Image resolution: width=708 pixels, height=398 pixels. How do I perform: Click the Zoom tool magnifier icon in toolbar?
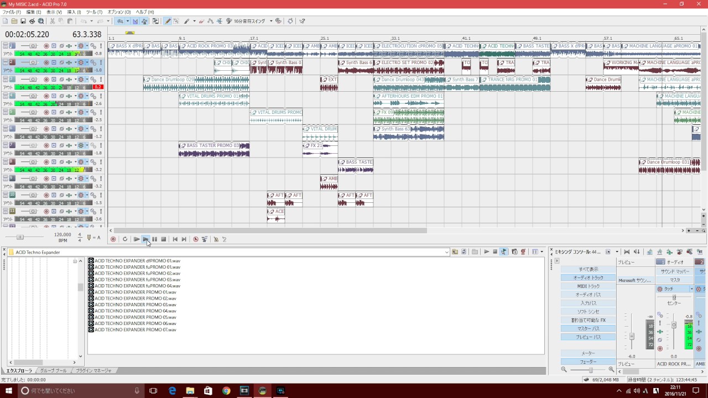coord(41,21)
